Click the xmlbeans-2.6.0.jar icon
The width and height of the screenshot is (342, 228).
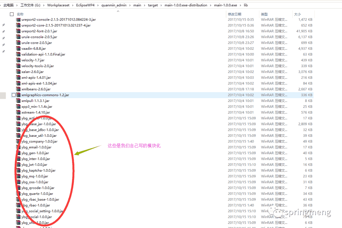click(18, 89)
